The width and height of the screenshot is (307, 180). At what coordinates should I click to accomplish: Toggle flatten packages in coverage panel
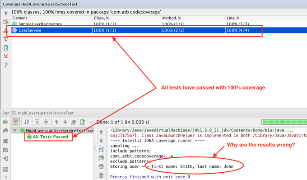(x=6, y=22)
